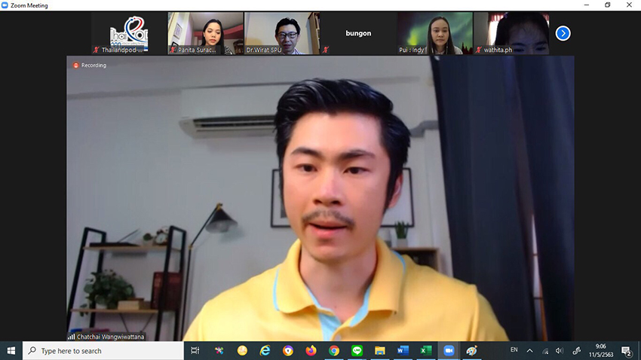
Task: Open Internet Explorer from the taskbar
Action: click(265, 351)
